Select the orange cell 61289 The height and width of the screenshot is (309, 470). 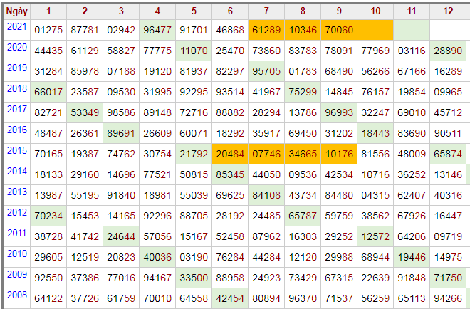coord(266,30)
